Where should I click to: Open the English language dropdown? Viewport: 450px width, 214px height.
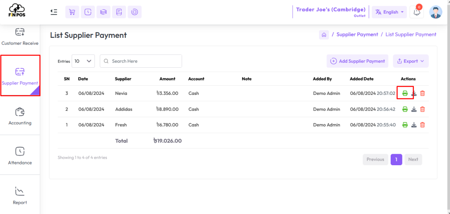(389, 12)
